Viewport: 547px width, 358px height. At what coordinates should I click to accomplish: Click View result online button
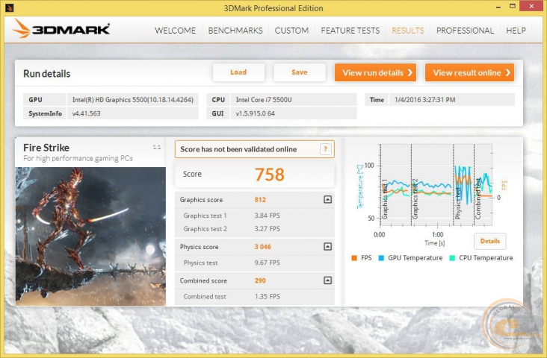point(469,72)
